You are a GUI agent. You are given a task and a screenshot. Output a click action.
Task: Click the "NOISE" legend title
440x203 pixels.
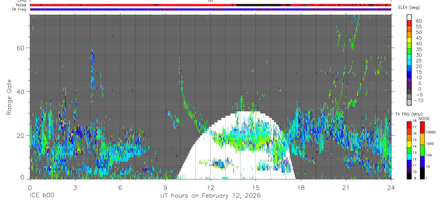(424, 119)
